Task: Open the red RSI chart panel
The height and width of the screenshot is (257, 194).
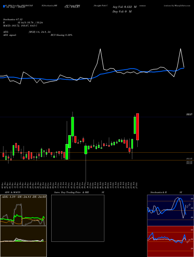Action: point(170,241)
